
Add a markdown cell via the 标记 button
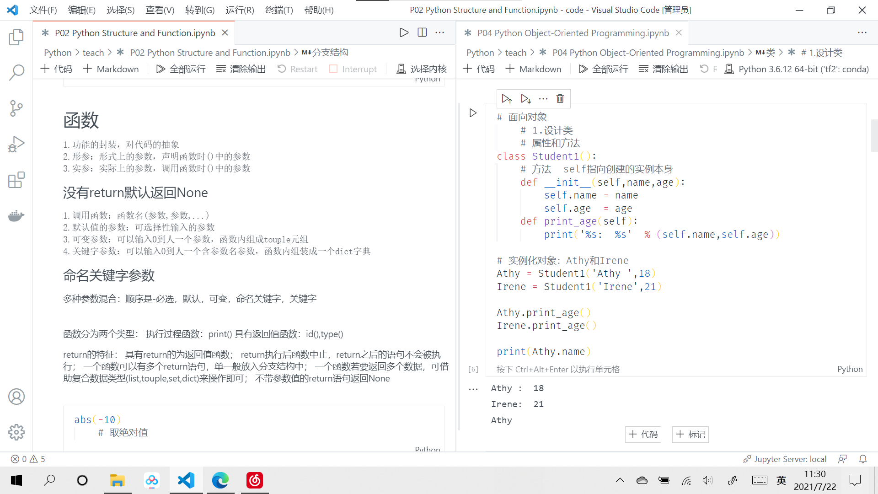pos(690,434)
